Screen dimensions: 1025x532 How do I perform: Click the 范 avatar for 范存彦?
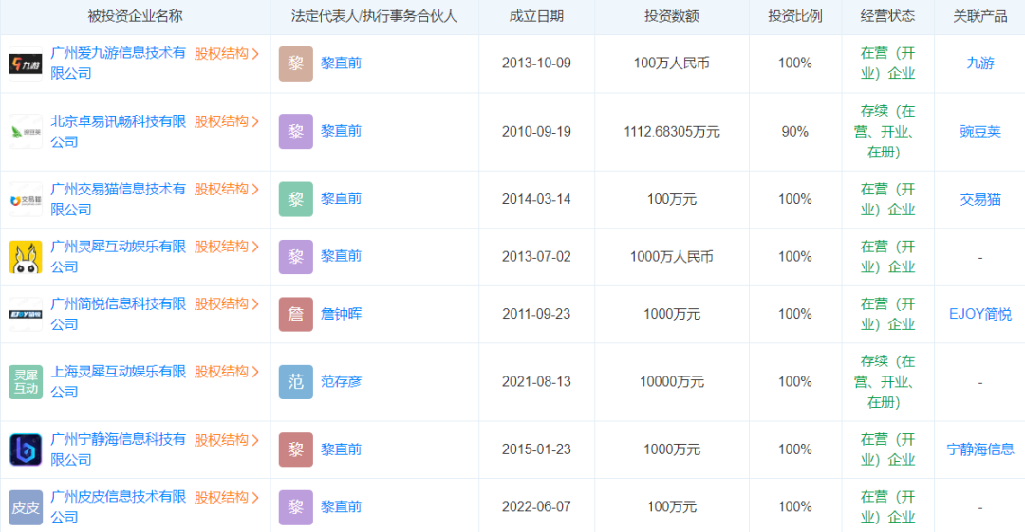[x=295, y=381]
